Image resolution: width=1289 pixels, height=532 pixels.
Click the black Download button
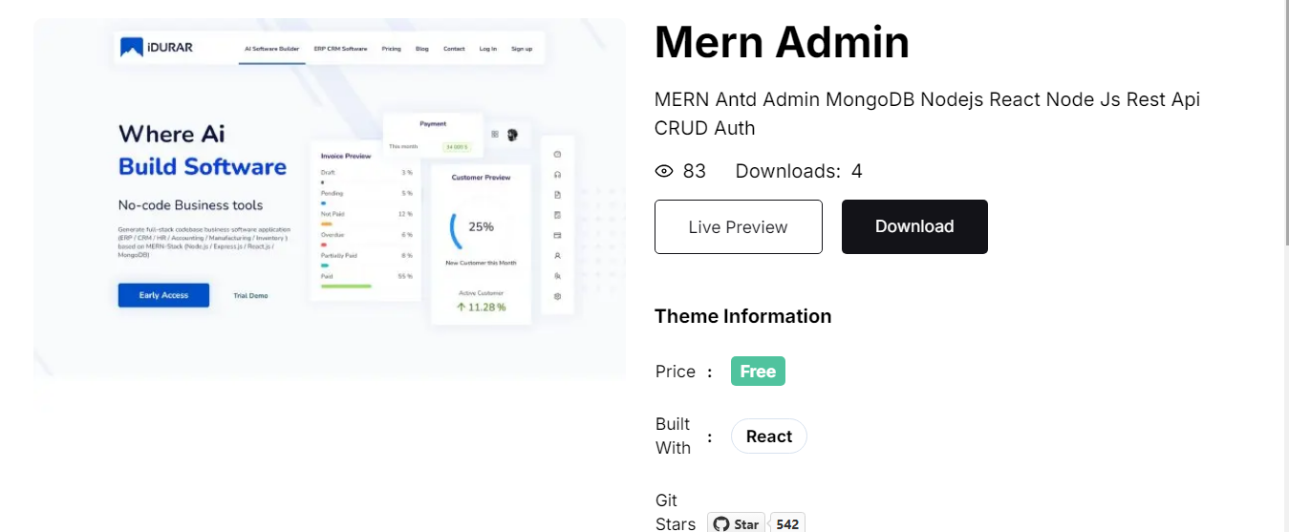click(x=914, y=226)
